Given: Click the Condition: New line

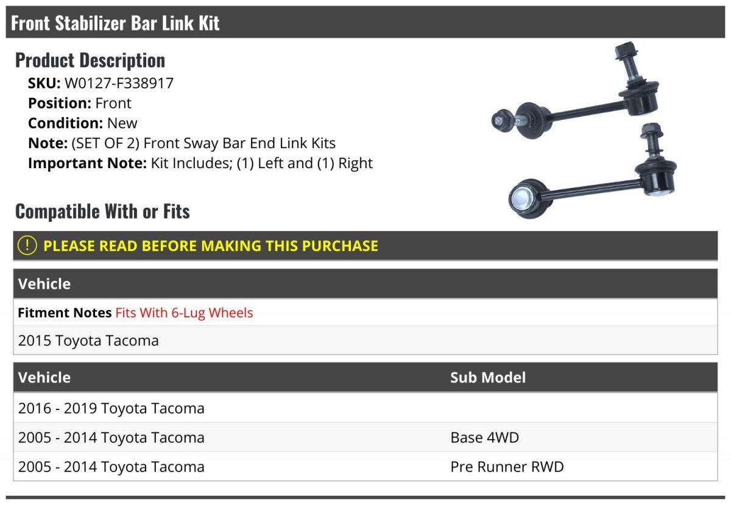Looking at the screenshot, I should point(82,123).
